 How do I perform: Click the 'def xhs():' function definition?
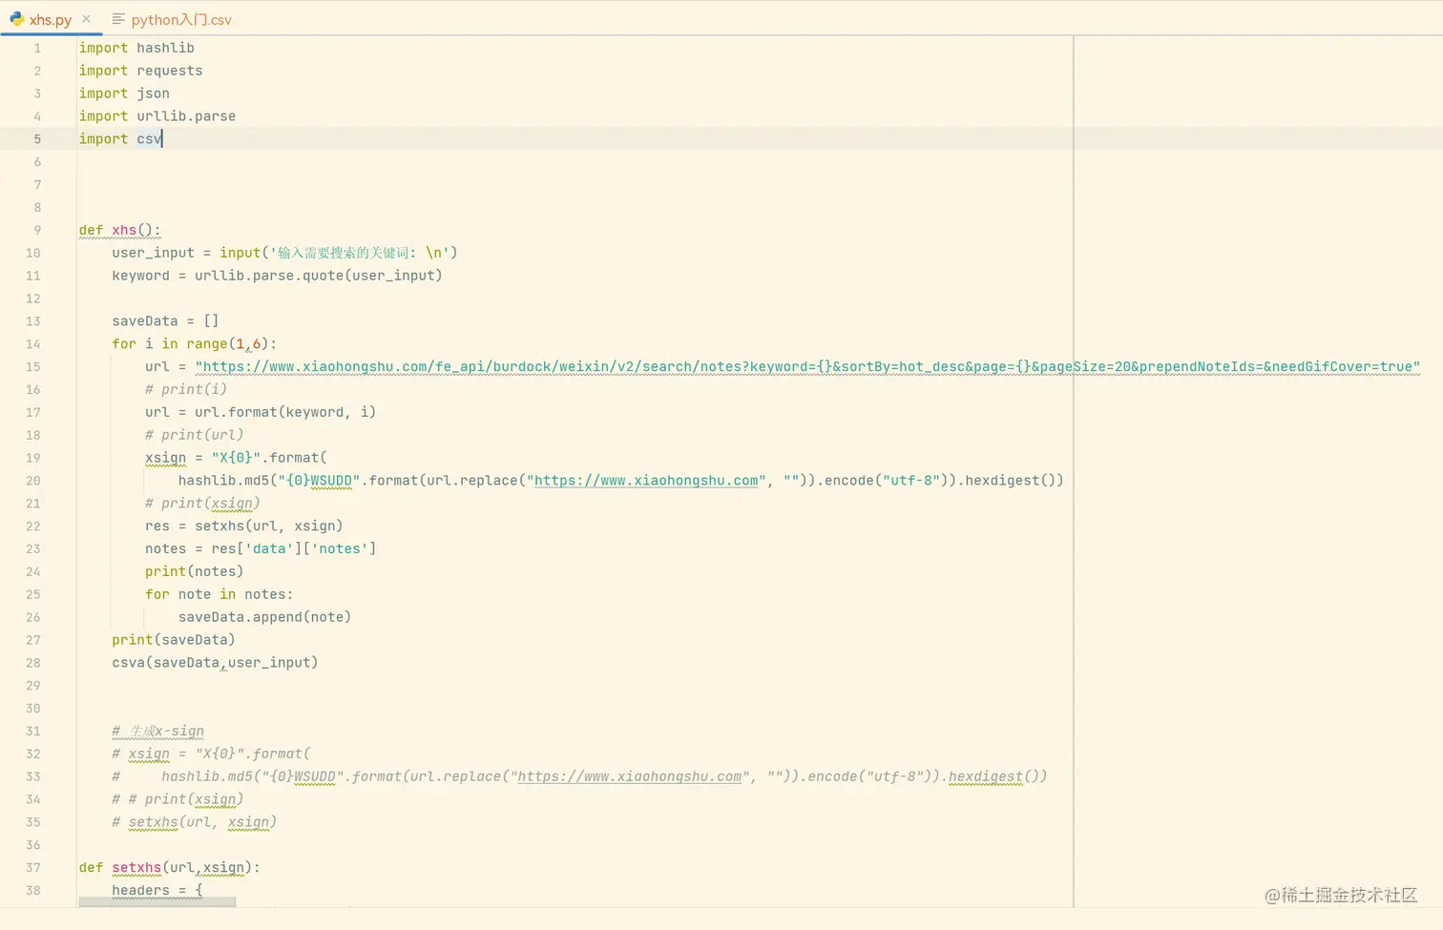point(119,230)
